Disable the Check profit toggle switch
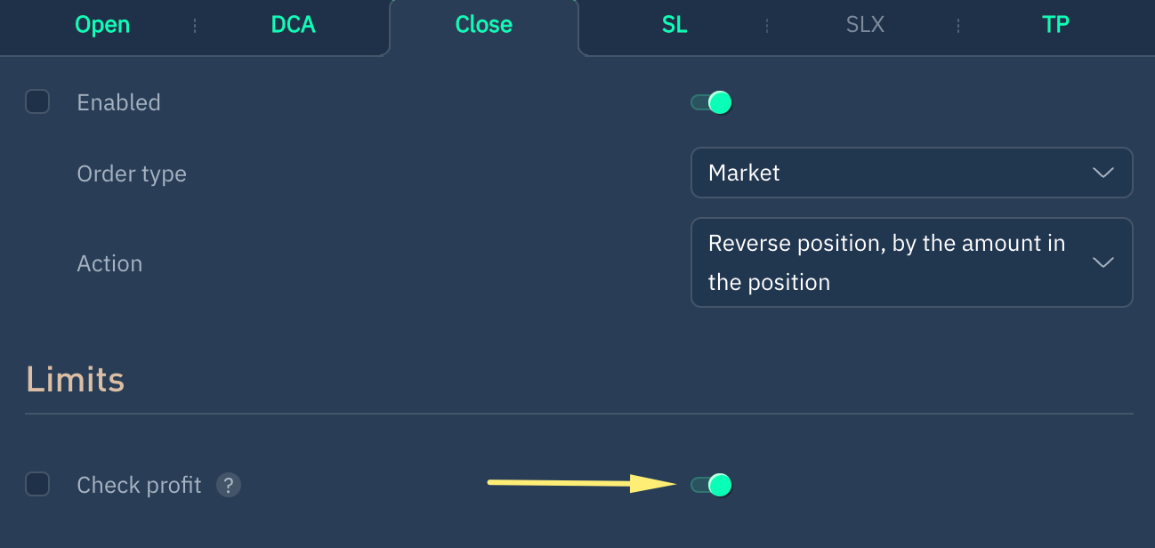The height and width of the screenshot is (548, 1155). [x=712, y=485]
